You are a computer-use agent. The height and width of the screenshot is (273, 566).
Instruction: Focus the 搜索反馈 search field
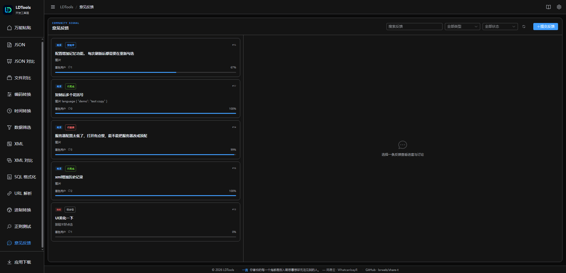tap(414, 27)
